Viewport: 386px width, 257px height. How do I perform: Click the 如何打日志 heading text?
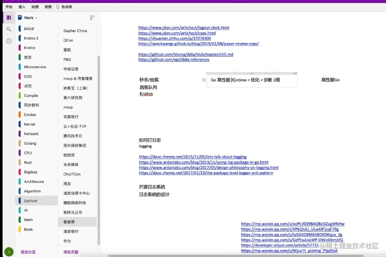pyautogui.click(x=150, y=140)
